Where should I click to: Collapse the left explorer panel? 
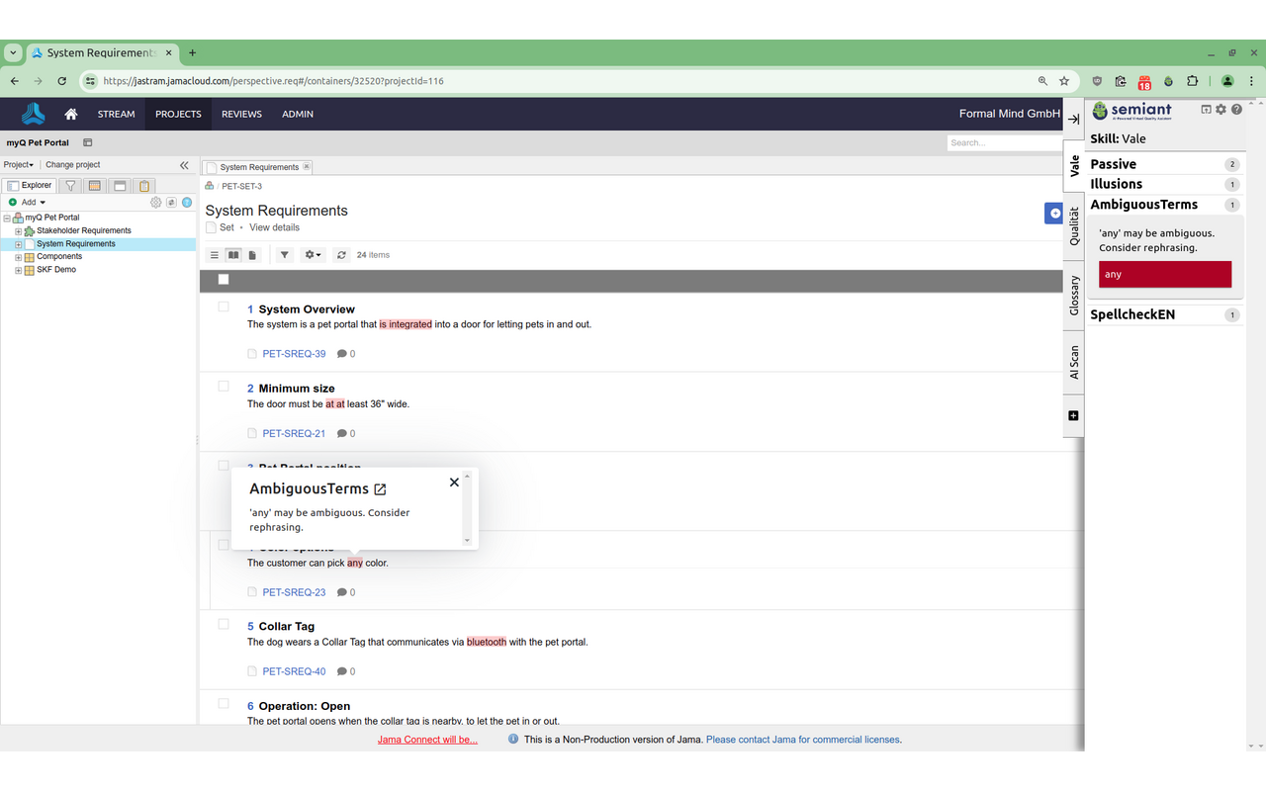[x=184, y=165]
